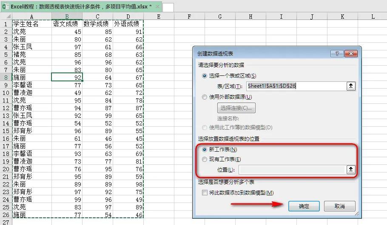Click cell C16 with value 46
The image size is (387, 225).
tap(97, 139)
